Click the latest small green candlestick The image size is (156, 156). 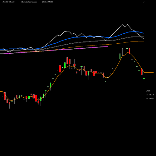click(144, 78)
